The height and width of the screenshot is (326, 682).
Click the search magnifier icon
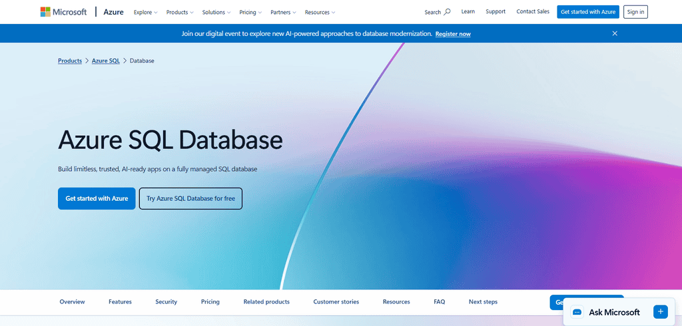coord(447,12)
